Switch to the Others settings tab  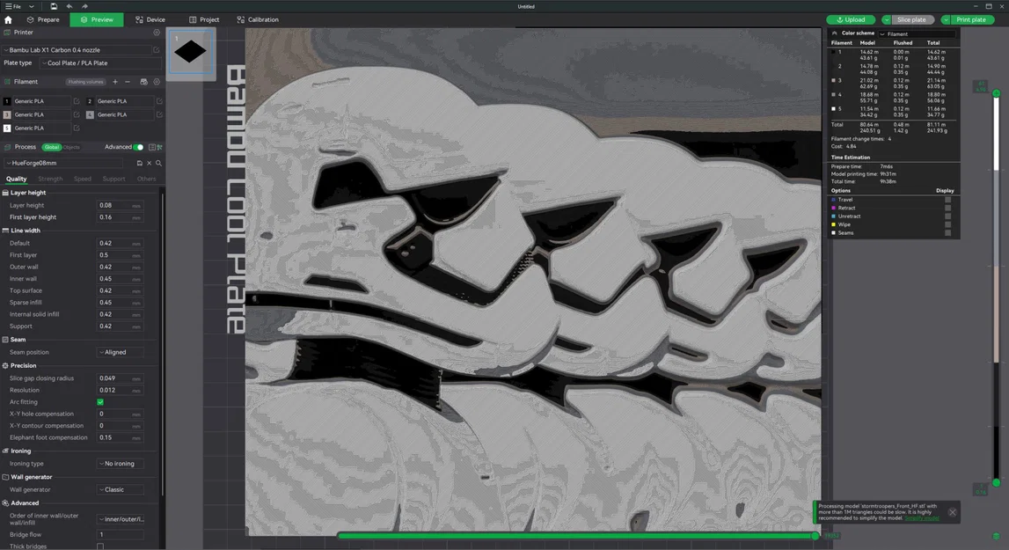coord(146,179)
